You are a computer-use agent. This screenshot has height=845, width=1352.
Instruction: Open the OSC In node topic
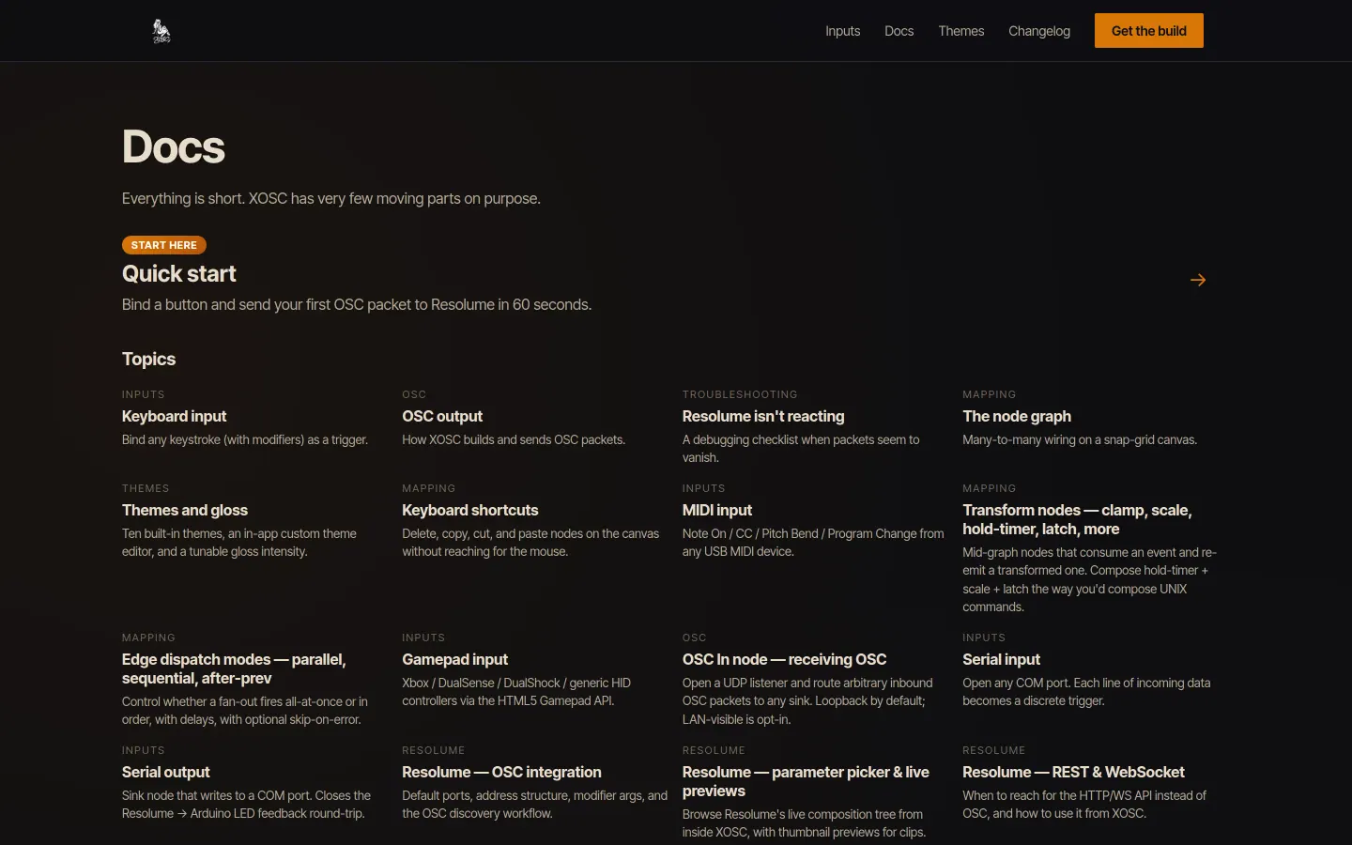[785, 659]
